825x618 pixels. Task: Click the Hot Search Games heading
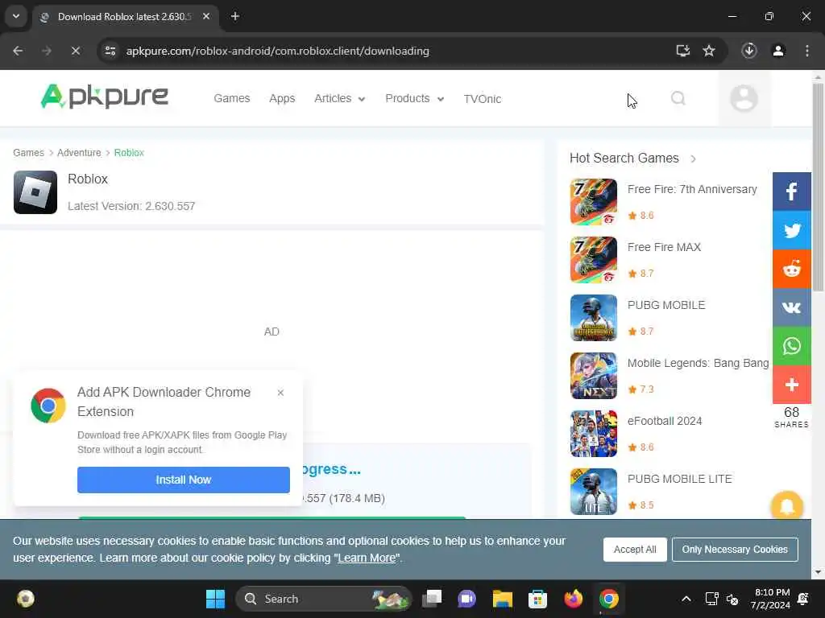click(x=624, y=159)
